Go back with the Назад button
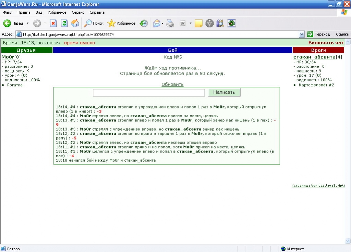The width and height of the screenshot is (351, 252). coord(13,23)
